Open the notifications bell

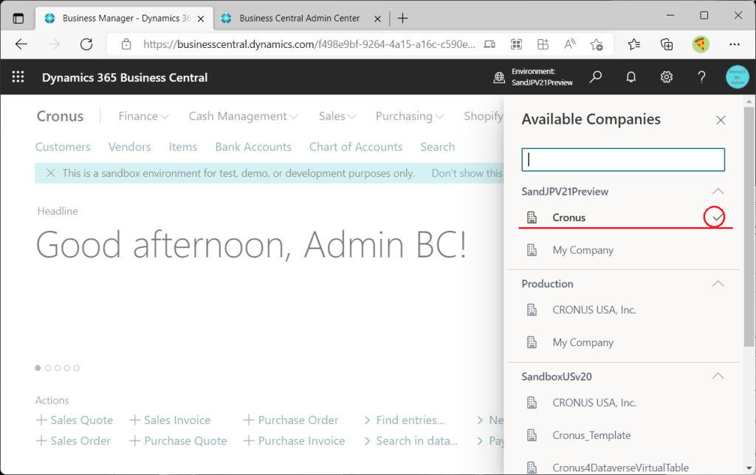(630, 77)
